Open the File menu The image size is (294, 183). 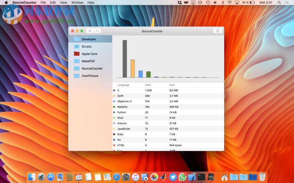pyautogui.click(x=43, y=3)
